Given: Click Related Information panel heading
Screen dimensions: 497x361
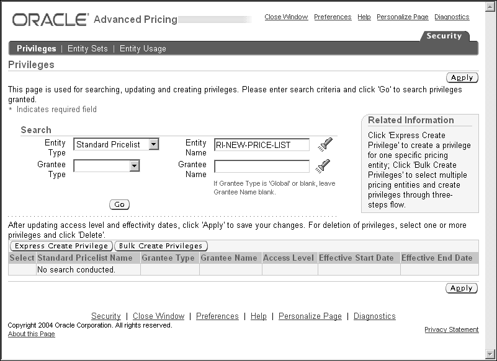Looking at the screenshot, I should 411,120.
